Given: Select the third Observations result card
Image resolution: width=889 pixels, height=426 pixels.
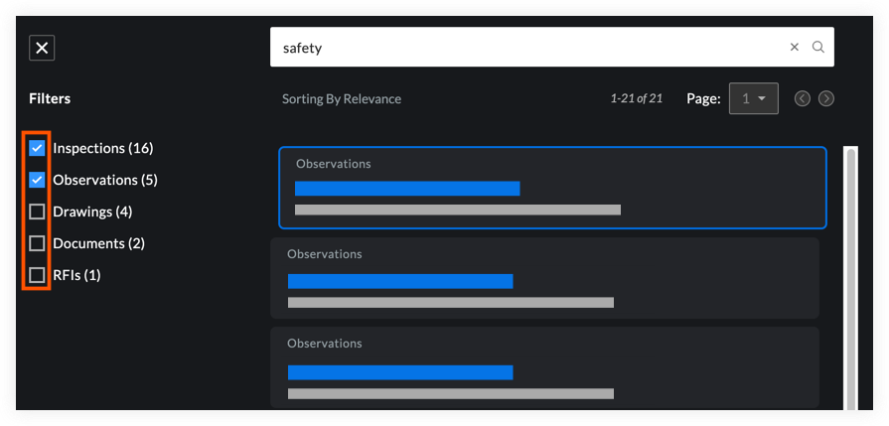Looking at the screenshot, I should (695, 365).
